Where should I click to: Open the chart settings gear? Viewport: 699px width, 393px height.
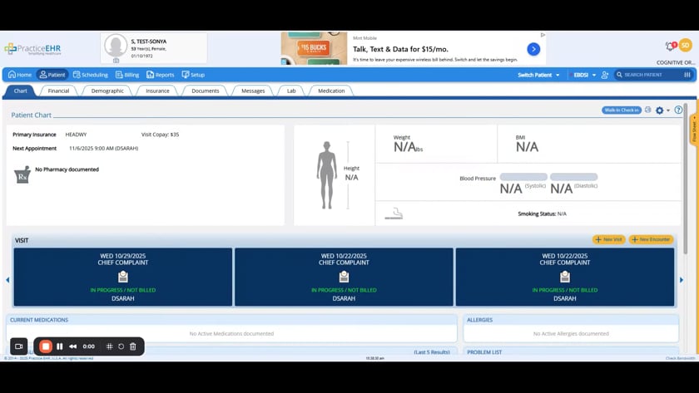pyautogui.click(x=659, y=111)
